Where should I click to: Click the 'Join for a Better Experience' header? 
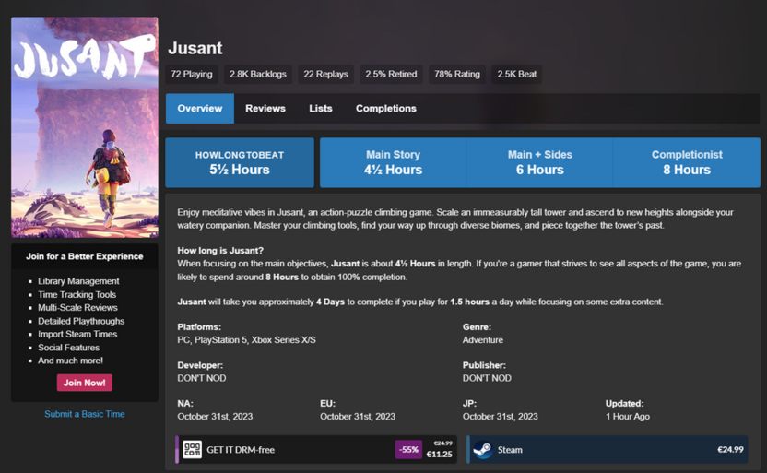(x=85, y=256)
